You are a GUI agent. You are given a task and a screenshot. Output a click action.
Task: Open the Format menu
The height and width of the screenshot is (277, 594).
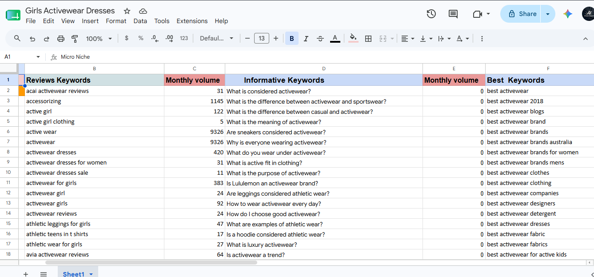tap(116, 21)
